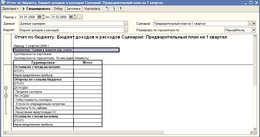Open selection ellipsis for the Сценарий field
260x137 pixels.
(250, 24)
